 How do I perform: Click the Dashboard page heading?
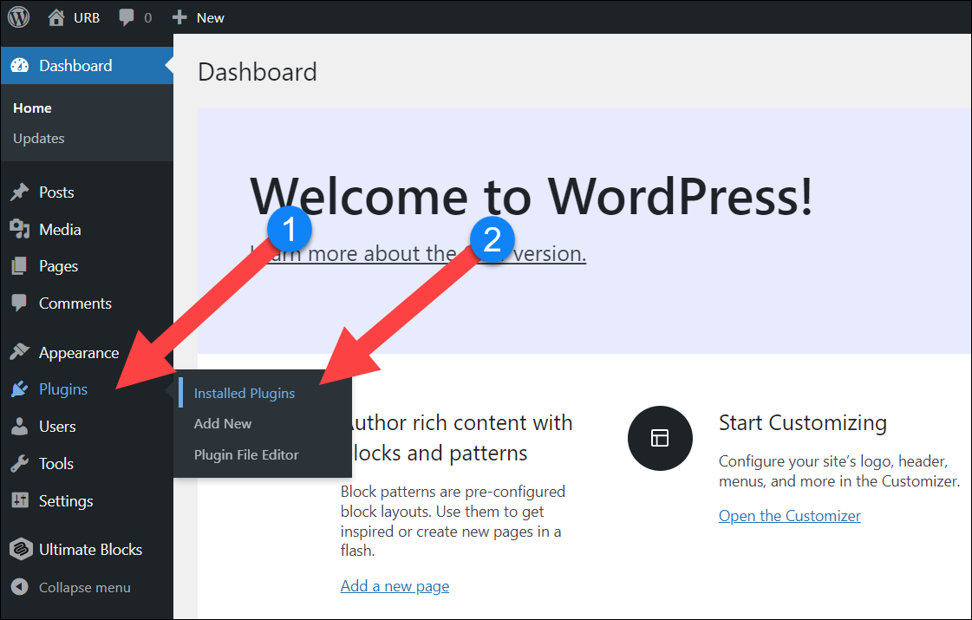click(x=258, y=72)
